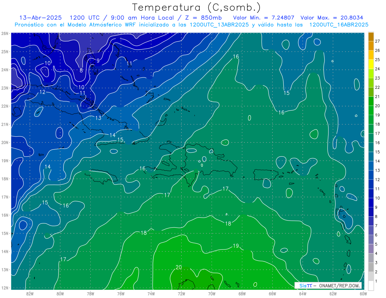Screen dimensions: 386x298
Task: Click the legend scale number '4'
Action: click(x=376, y=254)
